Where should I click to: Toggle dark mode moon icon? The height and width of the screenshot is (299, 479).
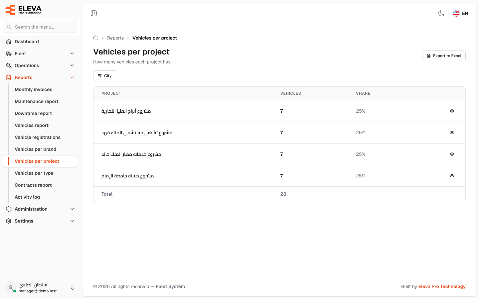(x=441, y=13)
